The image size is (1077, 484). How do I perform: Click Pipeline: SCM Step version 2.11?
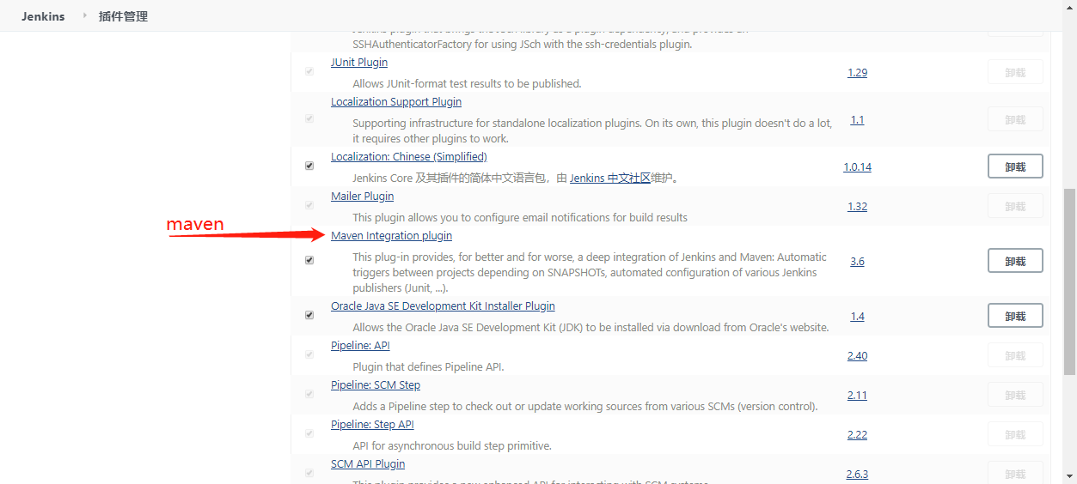coord(857,396)
